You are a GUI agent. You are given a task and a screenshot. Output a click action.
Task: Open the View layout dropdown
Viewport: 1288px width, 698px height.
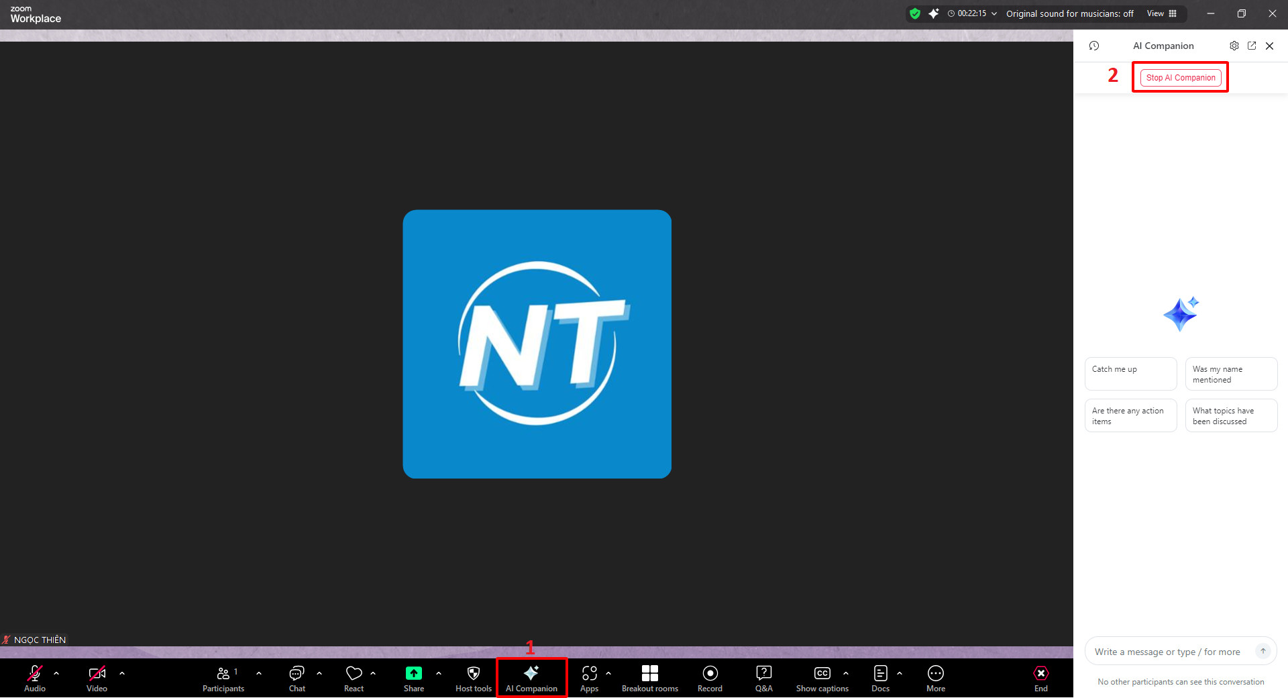pyautogui.click(x=1161, y=13)
